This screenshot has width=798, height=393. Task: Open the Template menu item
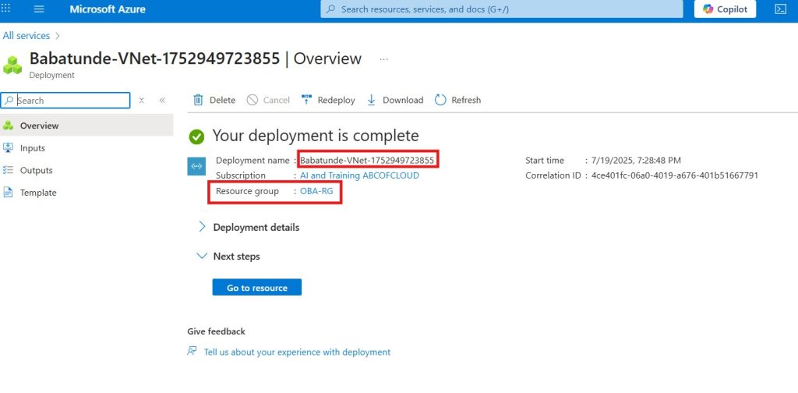click(x=38, y=193)
